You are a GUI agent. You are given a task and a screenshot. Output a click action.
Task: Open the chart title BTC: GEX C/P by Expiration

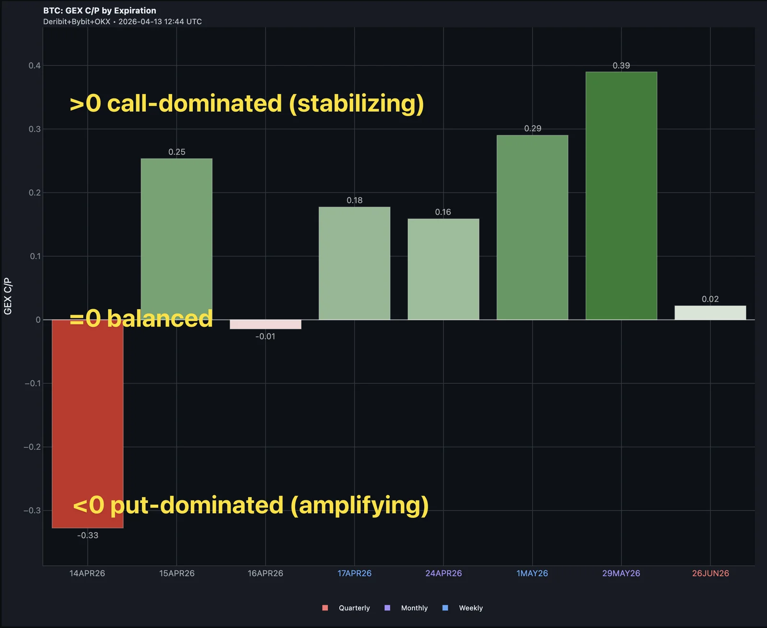point(99,10)
